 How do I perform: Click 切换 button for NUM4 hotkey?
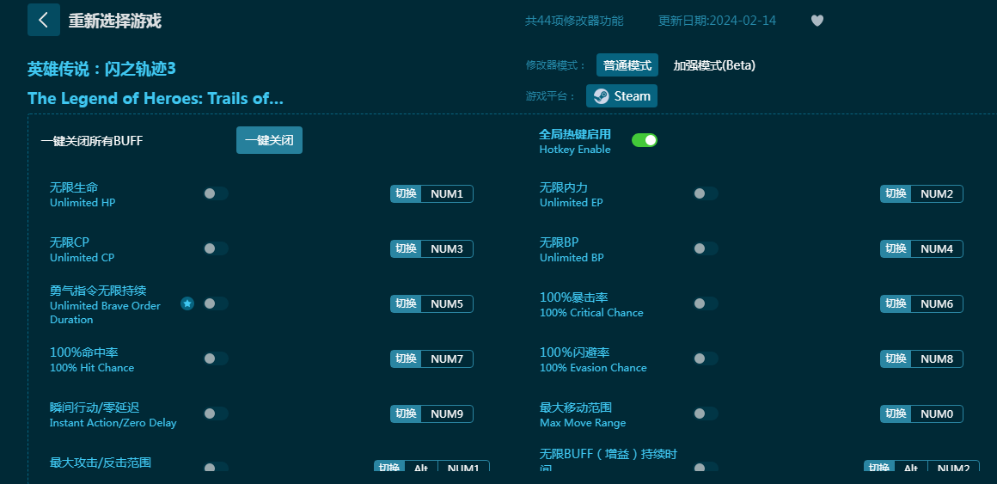(896, 248)
